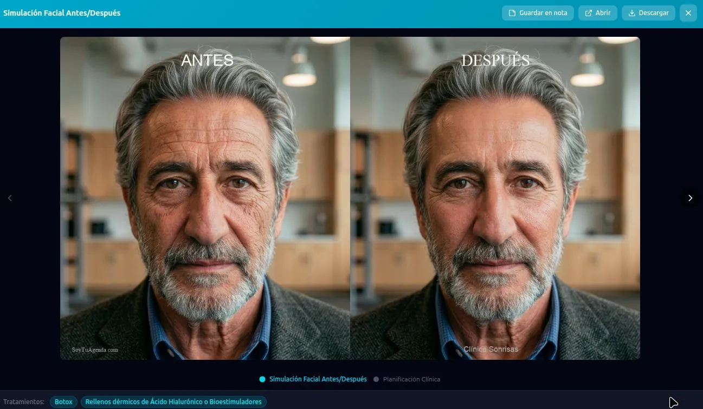The width and height of the screenshot is (703, 409).
Task: Click the 'Simulación Facial Antes/Después' window title
Action: pyautogui.click(x=62, y=13)
